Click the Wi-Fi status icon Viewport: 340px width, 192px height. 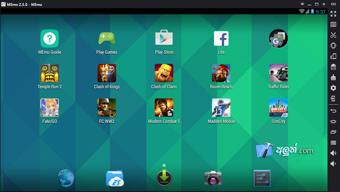pyautogui.click(x=301, y=11)
